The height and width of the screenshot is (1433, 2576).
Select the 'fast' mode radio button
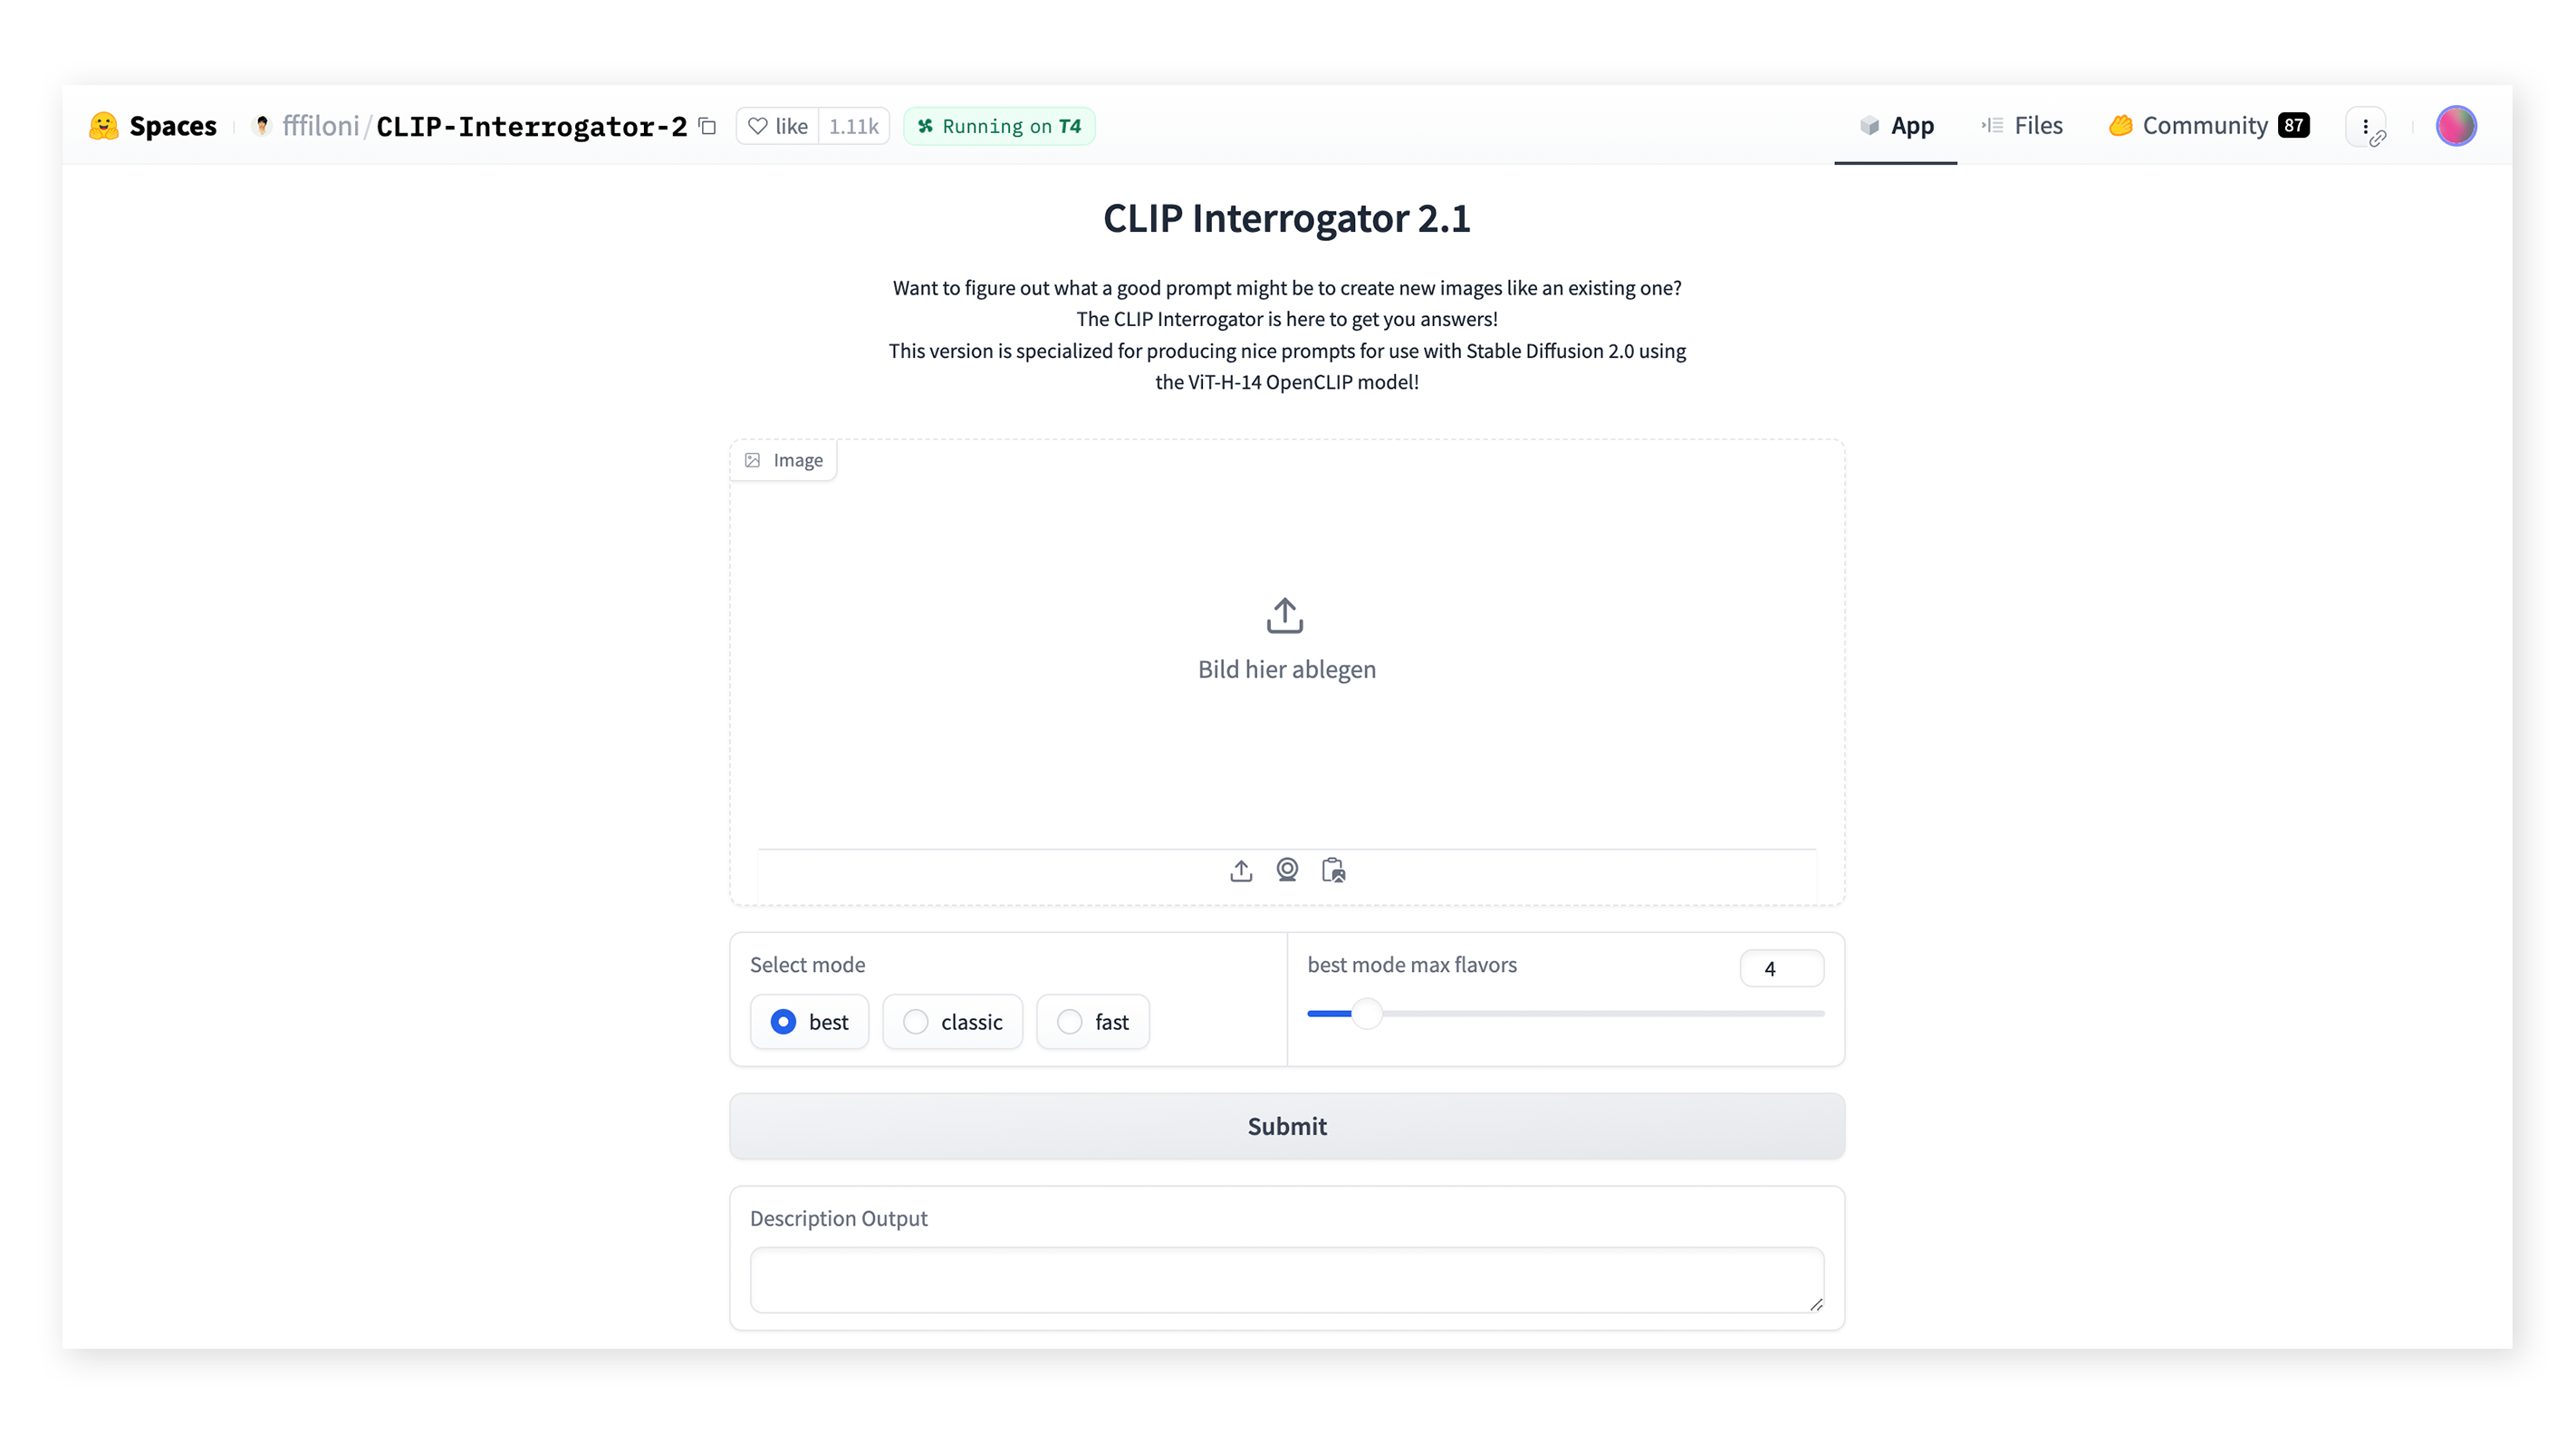(1068, 1022)
